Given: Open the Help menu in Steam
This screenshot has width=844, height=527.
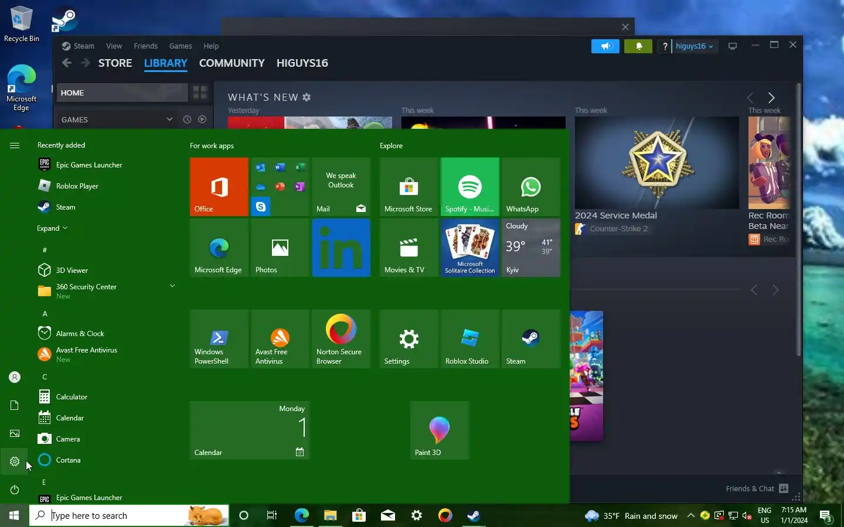Looking at the screenshot, I should 211,46.
